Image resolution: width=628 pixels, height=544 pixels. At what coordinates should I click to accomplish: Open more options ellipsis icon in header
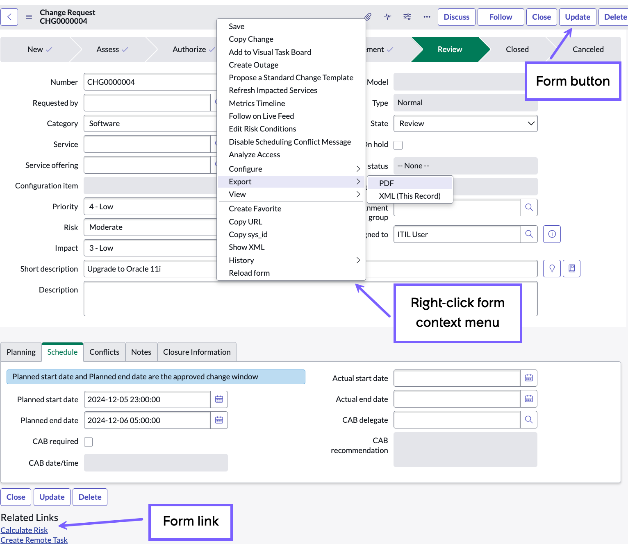[427, 17]
